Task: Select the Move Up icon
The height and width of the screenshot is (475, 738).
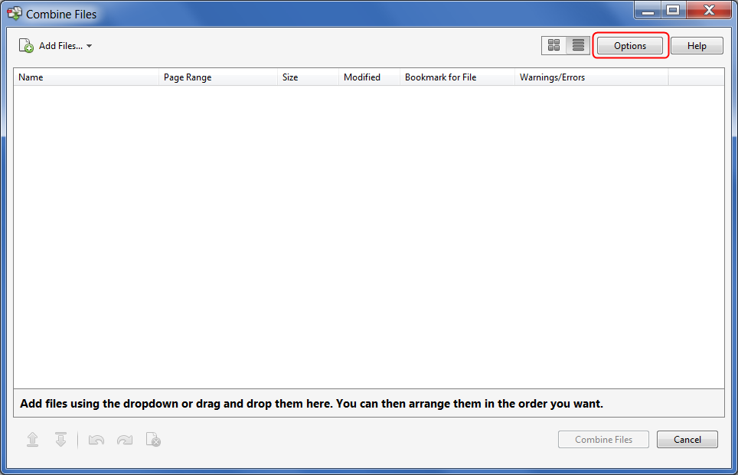Action: pos(32,439)
